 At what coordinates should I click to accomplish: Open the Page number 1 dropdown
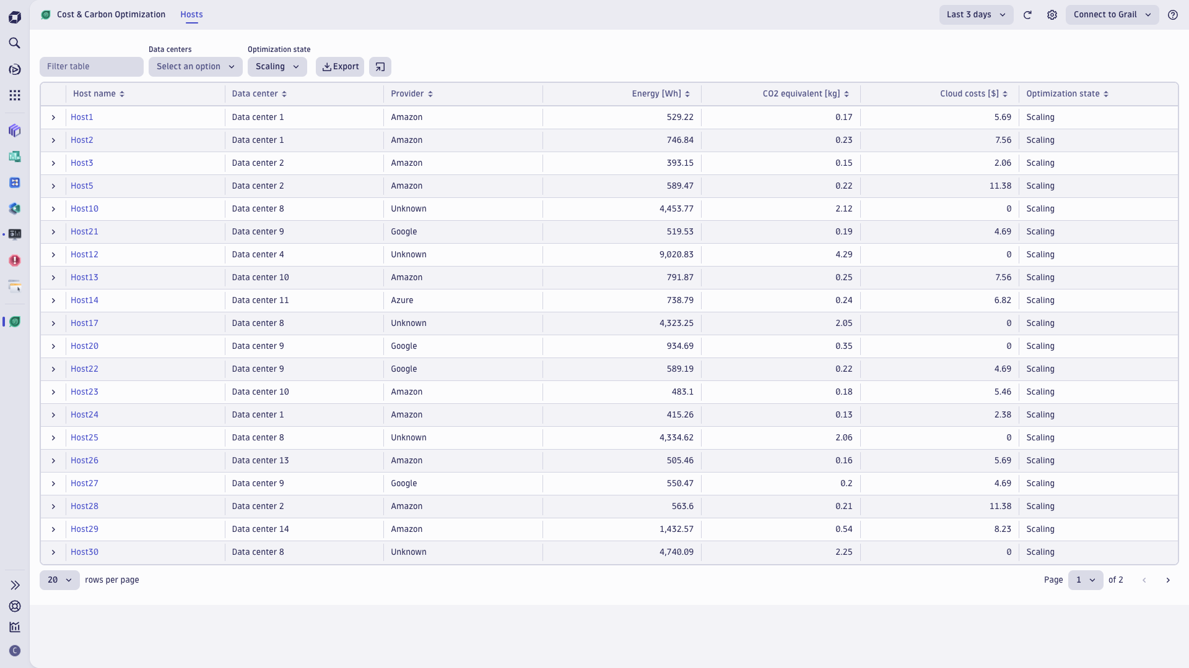(1086, 580)
